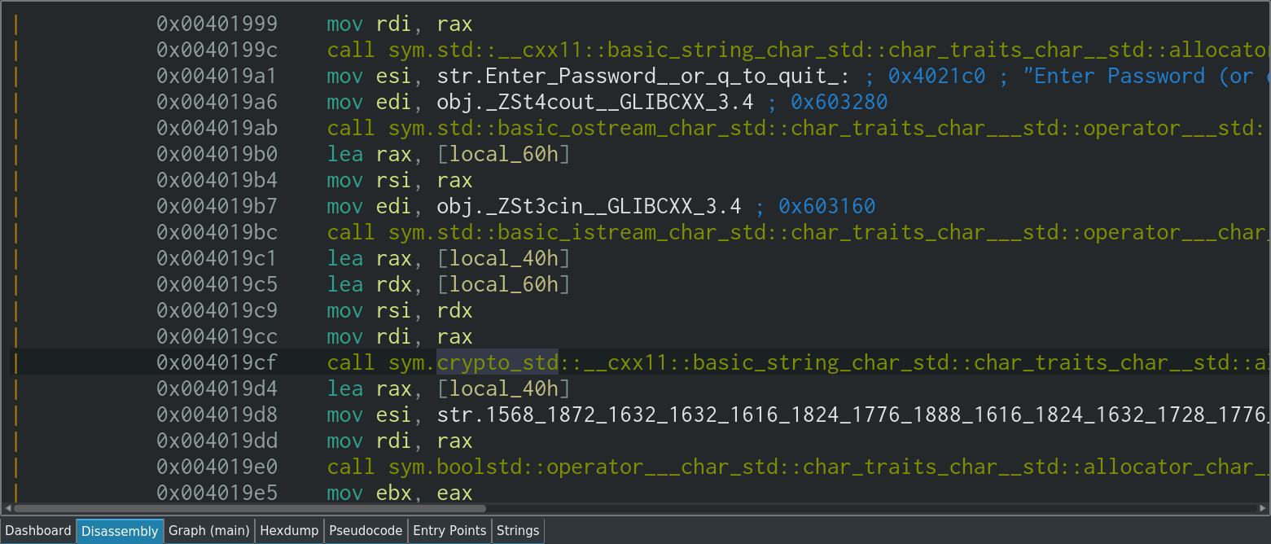Image resolution: width=1271 pixels, height=544 pixels.
Task: Click the obj._ZSt4cout__GLIBCXX_3.4 symbol
Action: 595,103
